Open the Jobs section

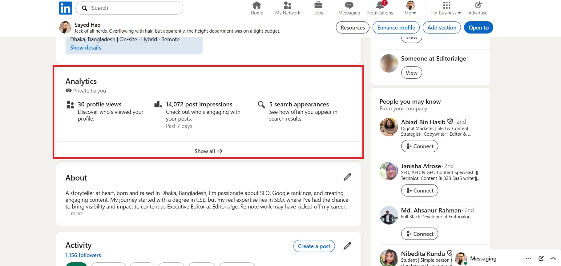point(318,8)
